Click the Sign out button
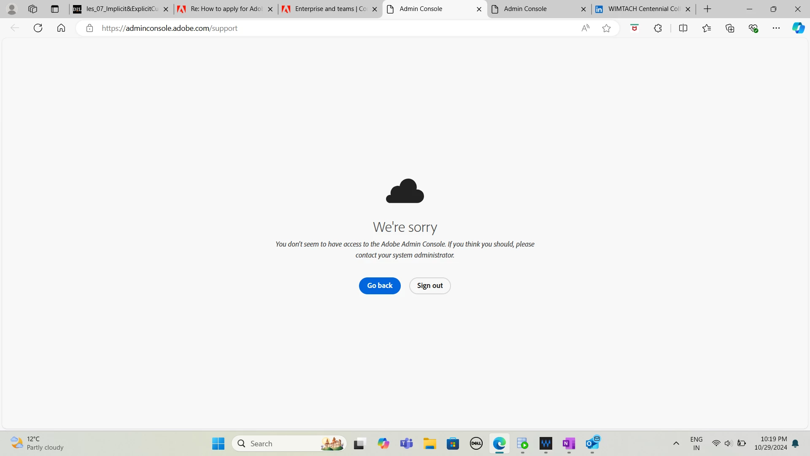Screen dimensions: 810x456 coord(429,286)
